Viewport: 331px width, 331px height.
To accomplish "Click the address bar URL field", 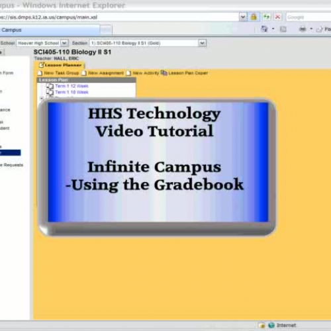I will 119,17.
